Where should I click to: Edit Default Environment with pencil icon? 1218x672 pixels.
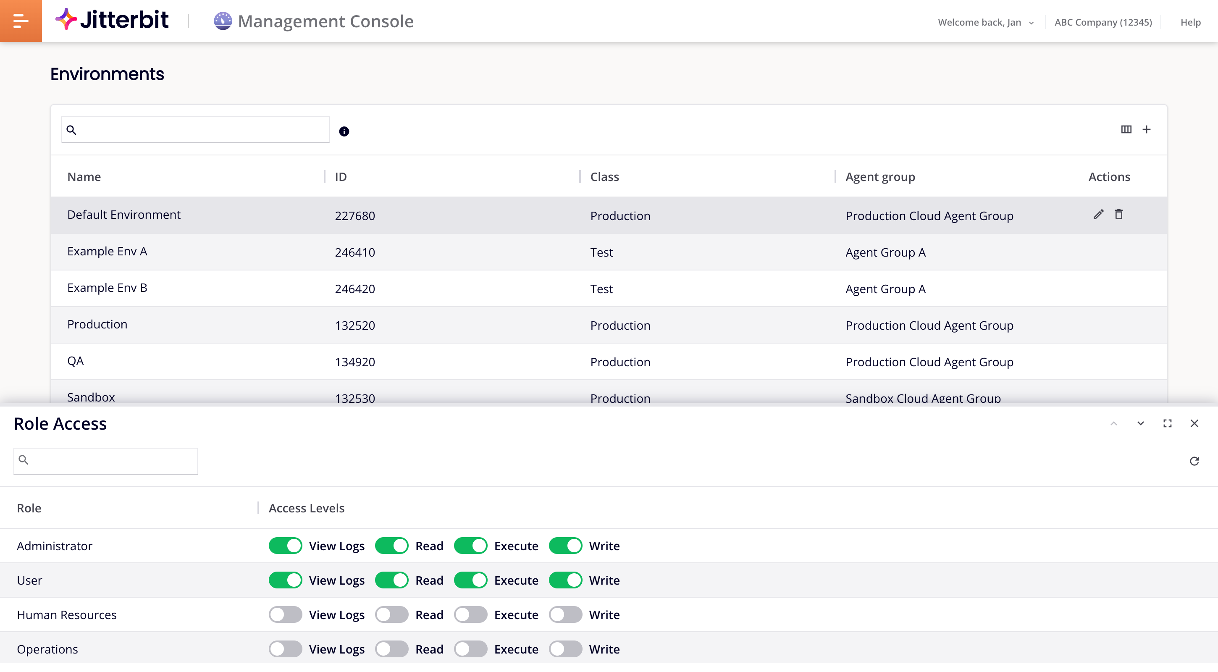(x=1098, y=215)
